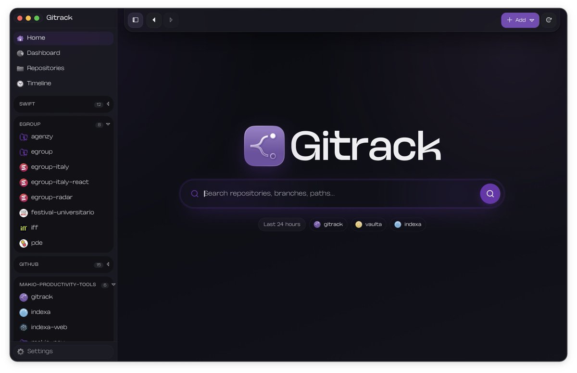Viewport: 577px width, 373px height.
Task: Open Settings at the sidebar bottom
Action: (x=63, y=351)
